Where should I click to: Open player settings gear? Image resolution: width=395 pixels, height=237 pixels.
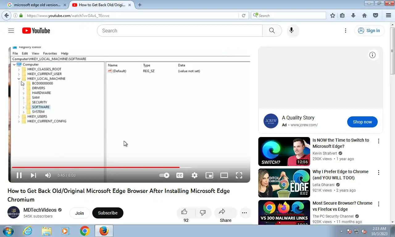click(194, 175)
